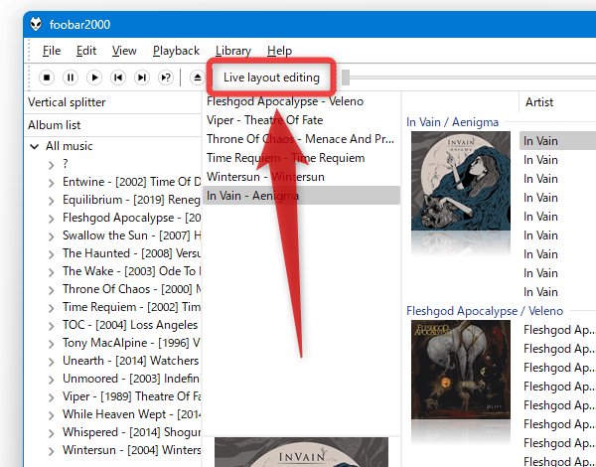Expand the TOC - [2004] Loss Angeles node

pyautogui.click(x=51, y=326)
